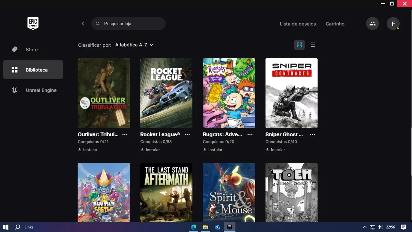Click the Epic Games logo

pos(33,24)
